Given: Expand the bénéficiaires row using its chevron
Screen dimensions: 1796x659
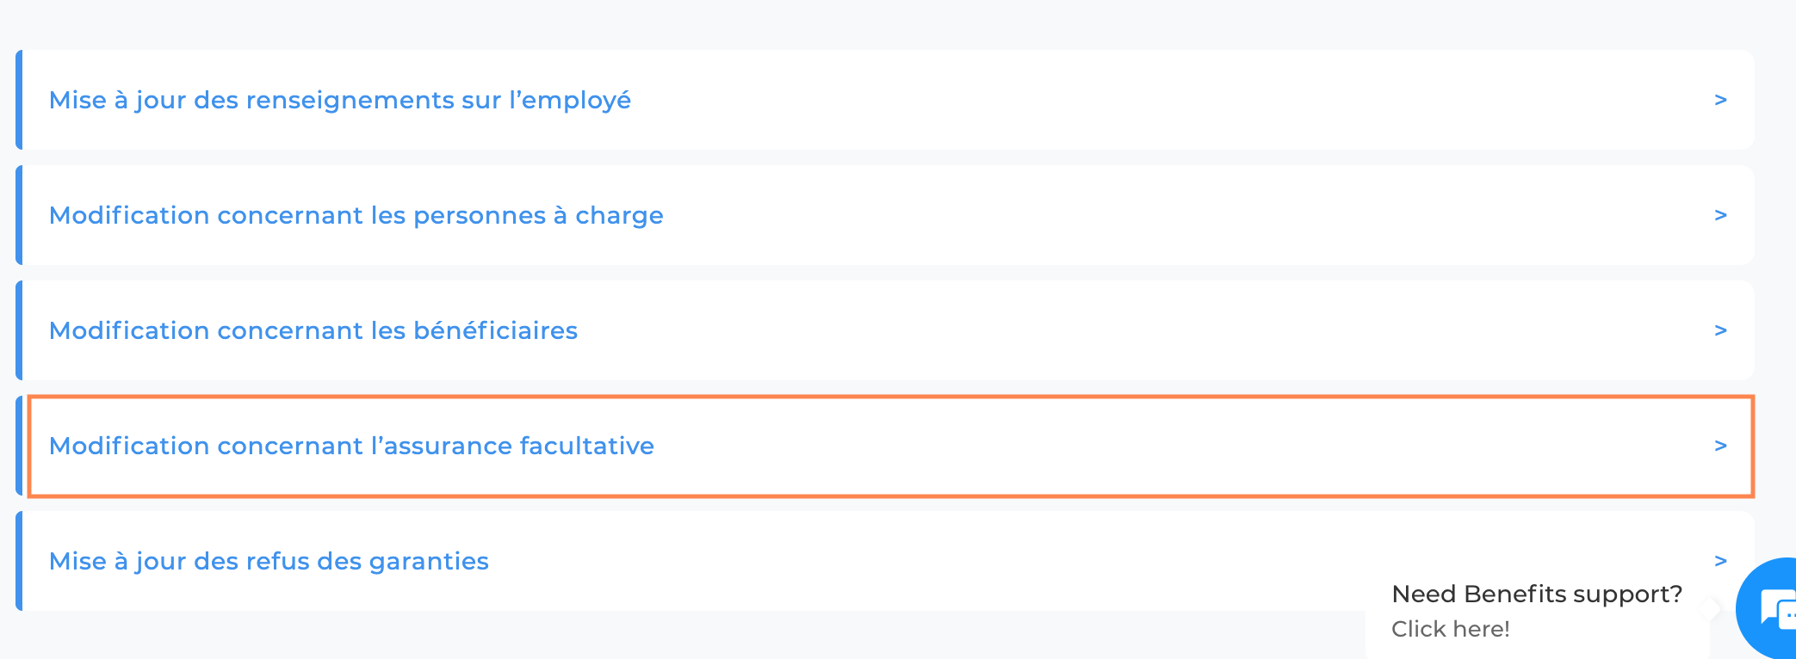Looking at the screenshot, I should (x=1720, y=330).
